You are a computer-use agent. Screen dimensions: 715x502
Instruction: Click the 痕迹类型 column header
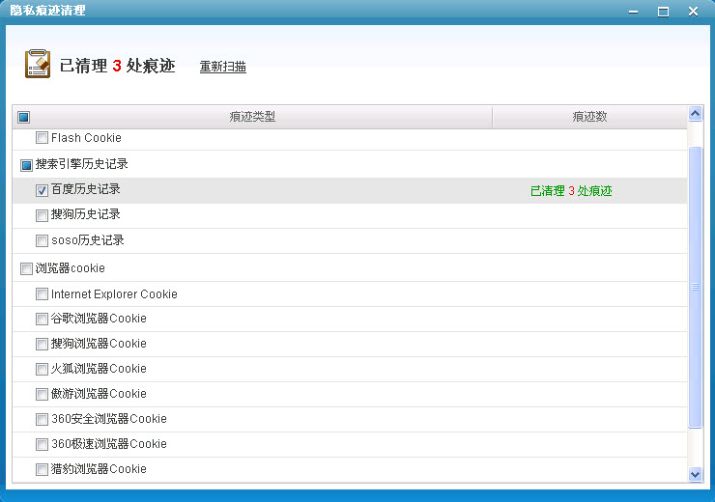[x=252, y=117]
